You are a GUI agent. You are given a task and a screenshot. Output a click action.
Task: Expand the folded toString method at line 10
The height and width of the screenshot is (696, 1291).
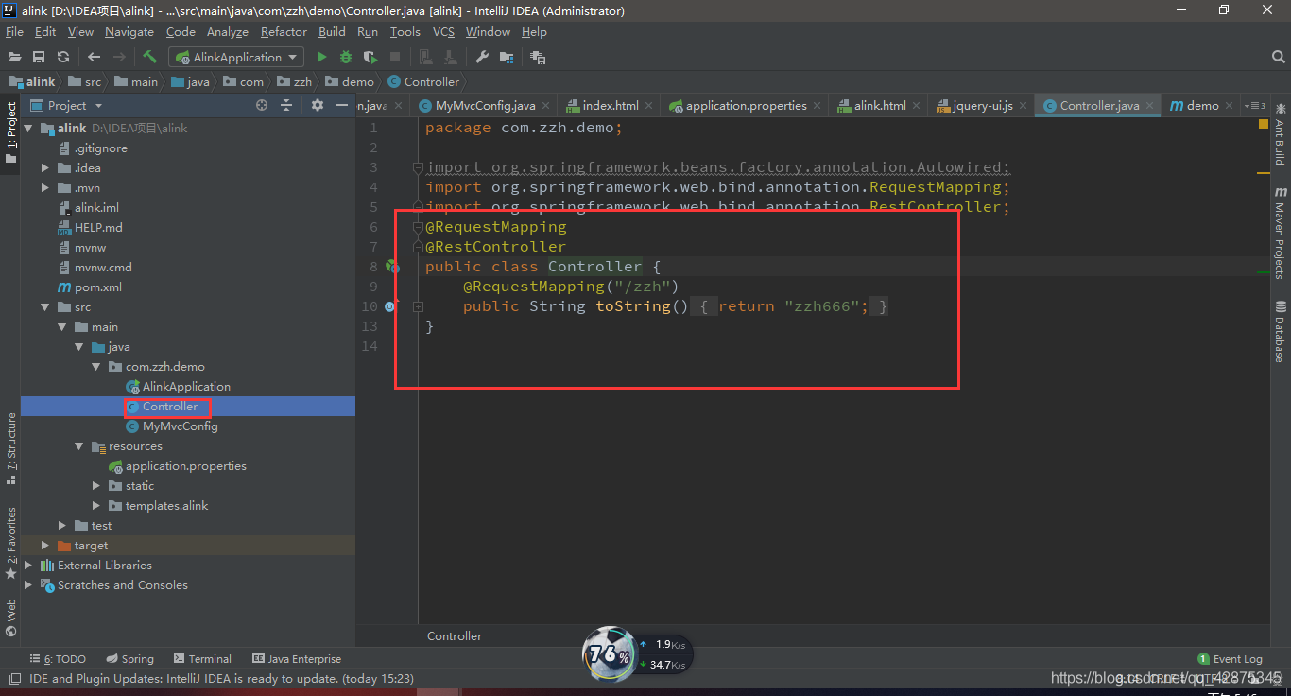point(418,306)
